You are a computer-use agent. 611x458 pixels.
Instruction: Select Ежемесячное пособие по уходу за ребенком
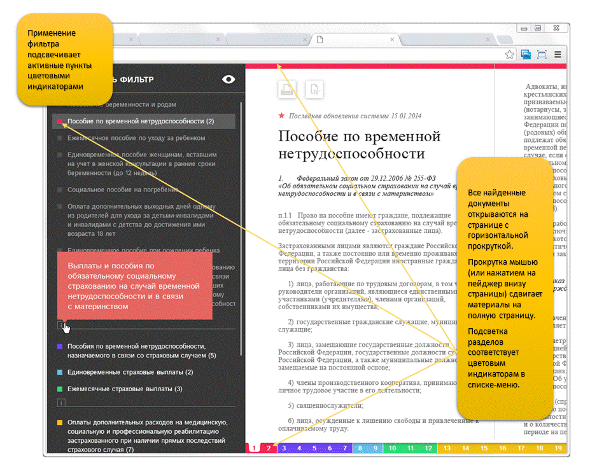click(x=136, y=138)
